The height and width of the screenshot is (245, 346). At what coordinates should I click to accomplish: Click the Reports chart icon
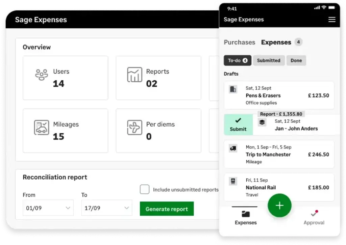click(x=134, y=75)
